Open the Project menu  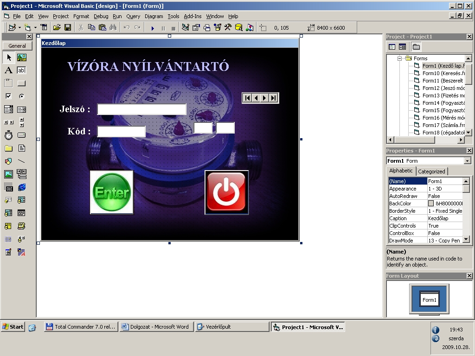coord(61,16)
